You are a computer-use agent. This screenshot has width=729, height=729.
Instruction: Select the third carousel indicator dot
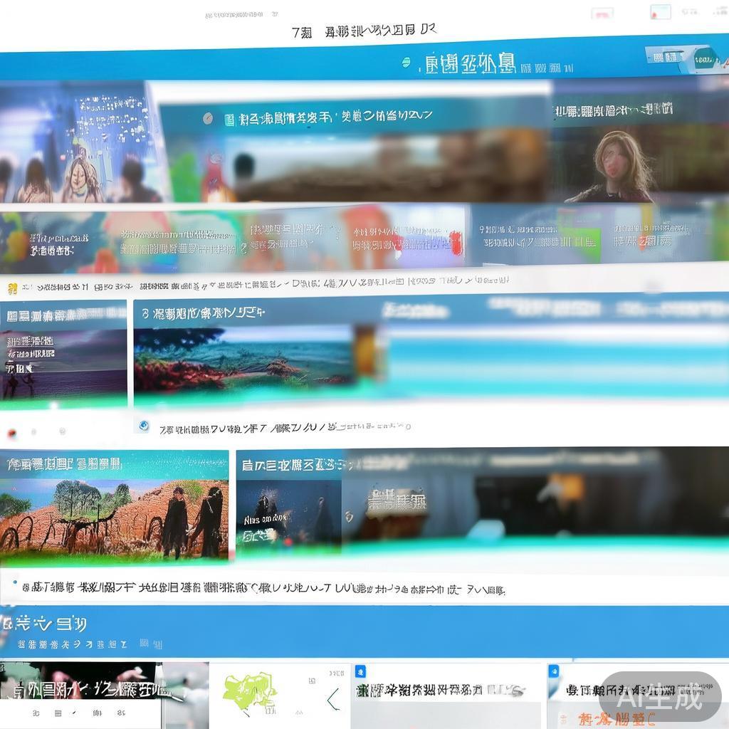tap(62, 430)
